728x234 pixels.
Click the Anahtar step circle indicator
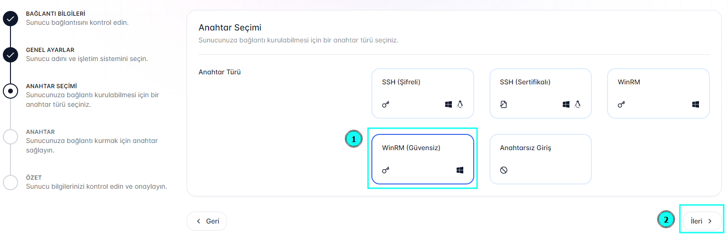tap(10, 136)
